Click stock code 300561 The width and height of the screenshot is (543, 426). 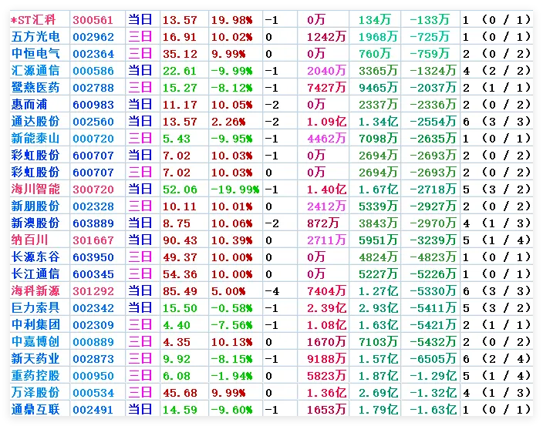[x=93, y=20]
